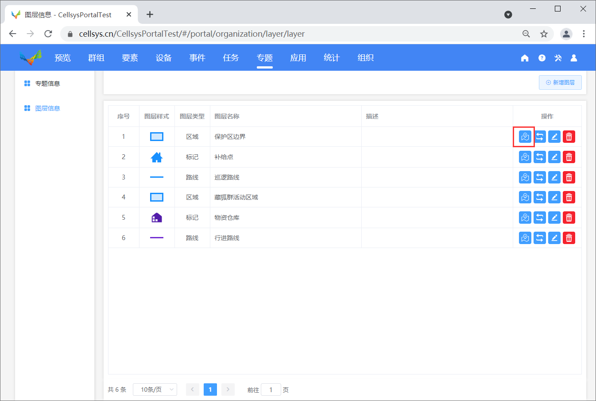Bookmark this page with star icon
The height and width of the screenshot is (401, 596).
pos(544,34)
